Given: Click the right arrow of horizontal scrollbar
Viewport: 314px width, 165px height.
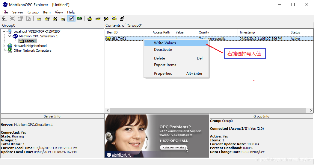Looking at the screenshot, I should click(311, 111).
